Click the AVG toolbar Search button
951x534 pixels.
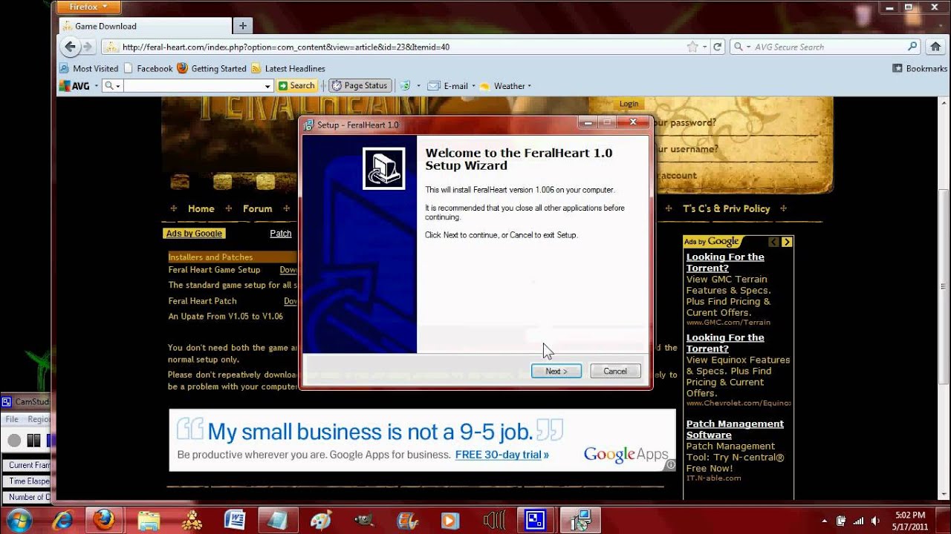[x=296, y=86]
